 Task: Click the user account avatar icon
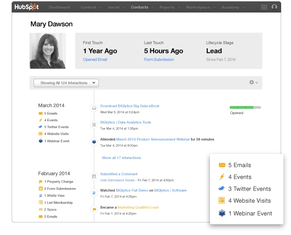[274, 7]
